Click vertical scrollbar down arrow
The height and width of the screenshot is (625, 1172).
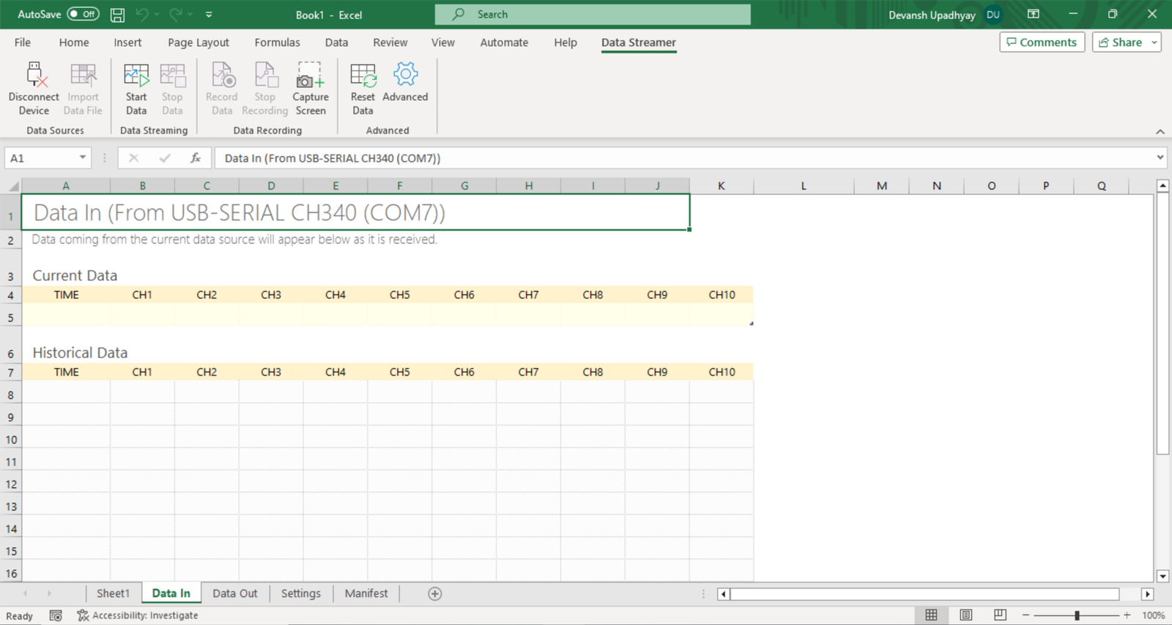click(1162, 576)
